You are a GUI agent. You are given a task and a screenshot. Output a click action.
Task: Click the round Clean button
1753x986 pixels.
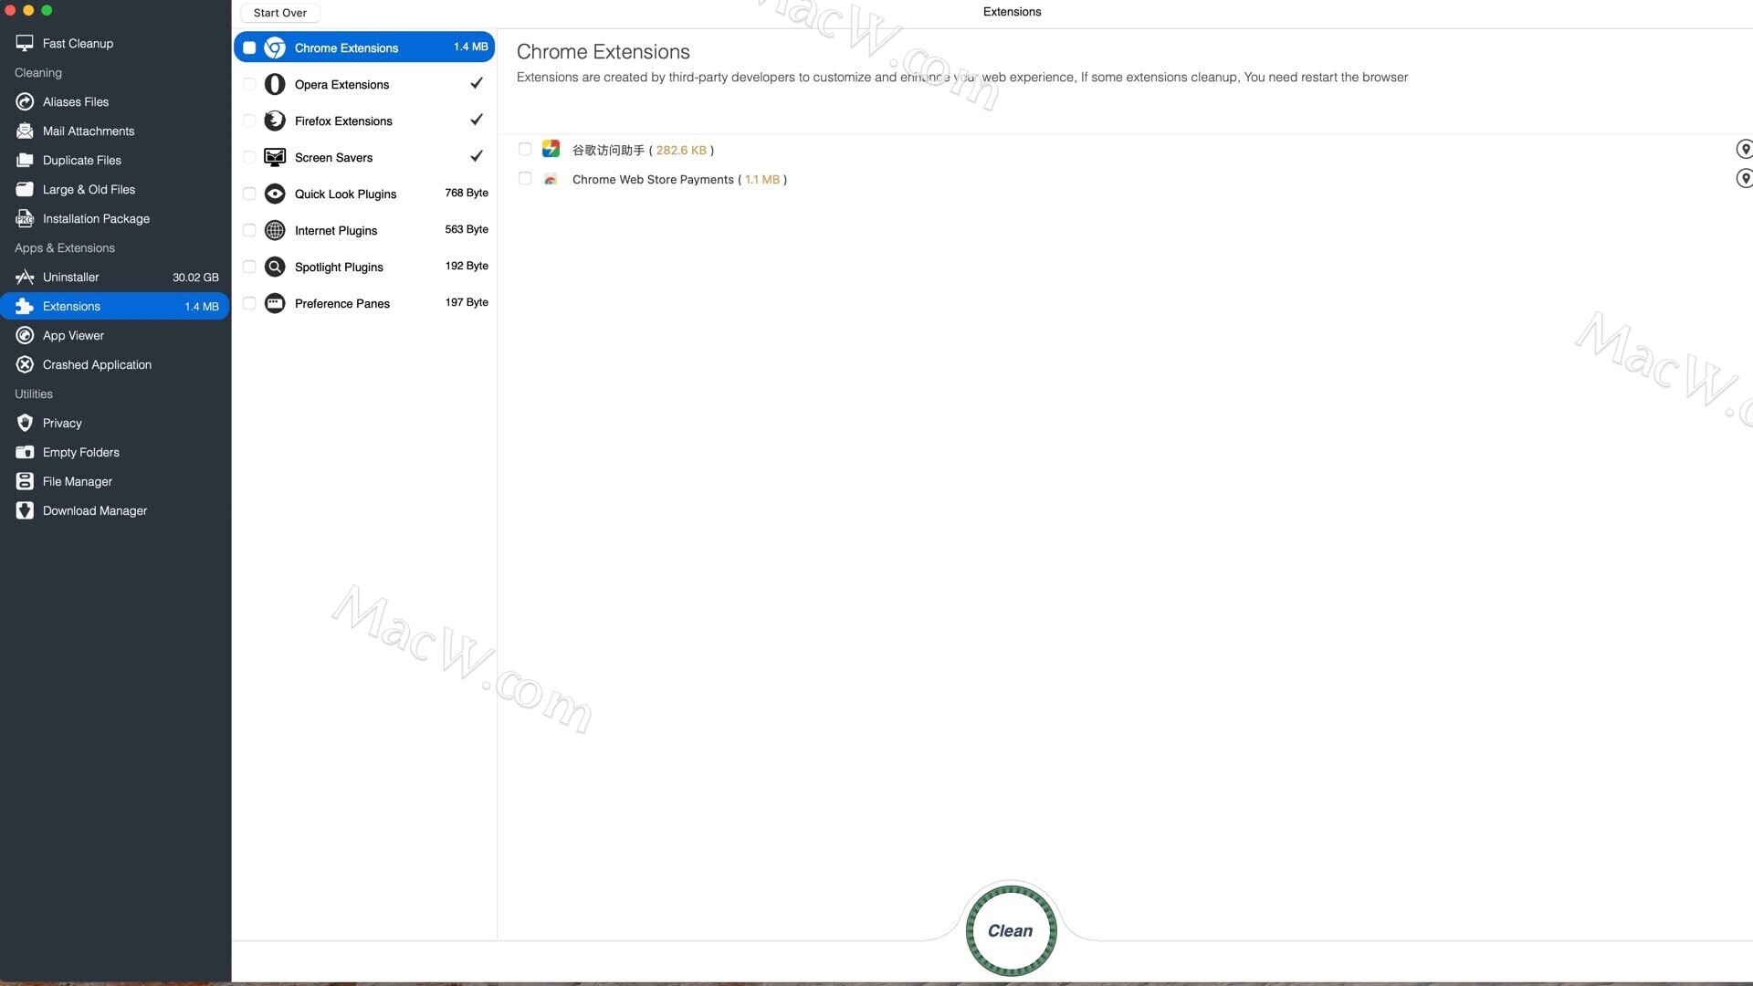(1011, 930)
